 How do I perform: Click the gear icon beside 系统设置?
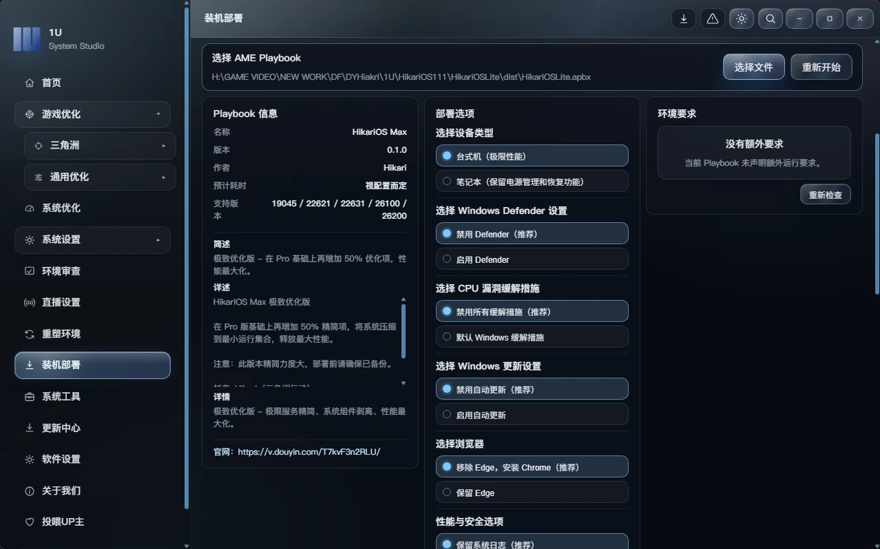tap(30, 240)
